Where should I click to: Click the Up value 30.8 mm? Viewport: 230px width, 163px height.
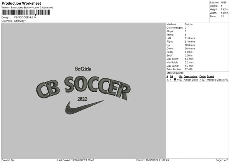point(190,45)
